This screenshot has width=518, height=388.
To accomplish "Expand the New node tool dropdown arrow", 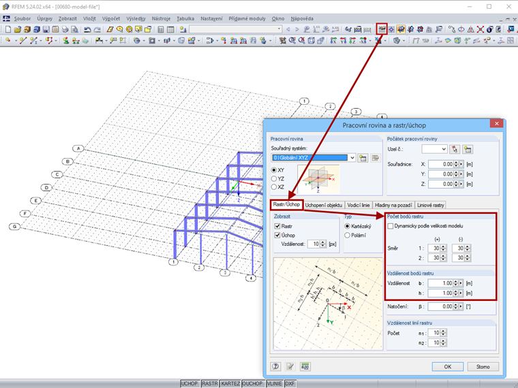I will click(x=15, y=41).
